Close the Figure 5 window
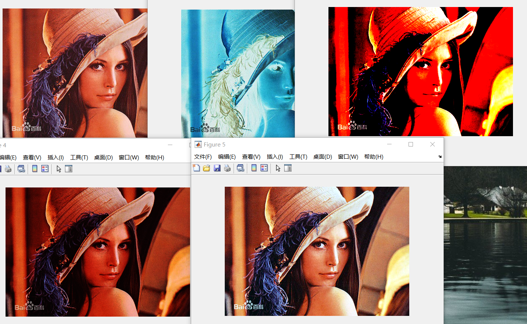 tap(433, 144)
